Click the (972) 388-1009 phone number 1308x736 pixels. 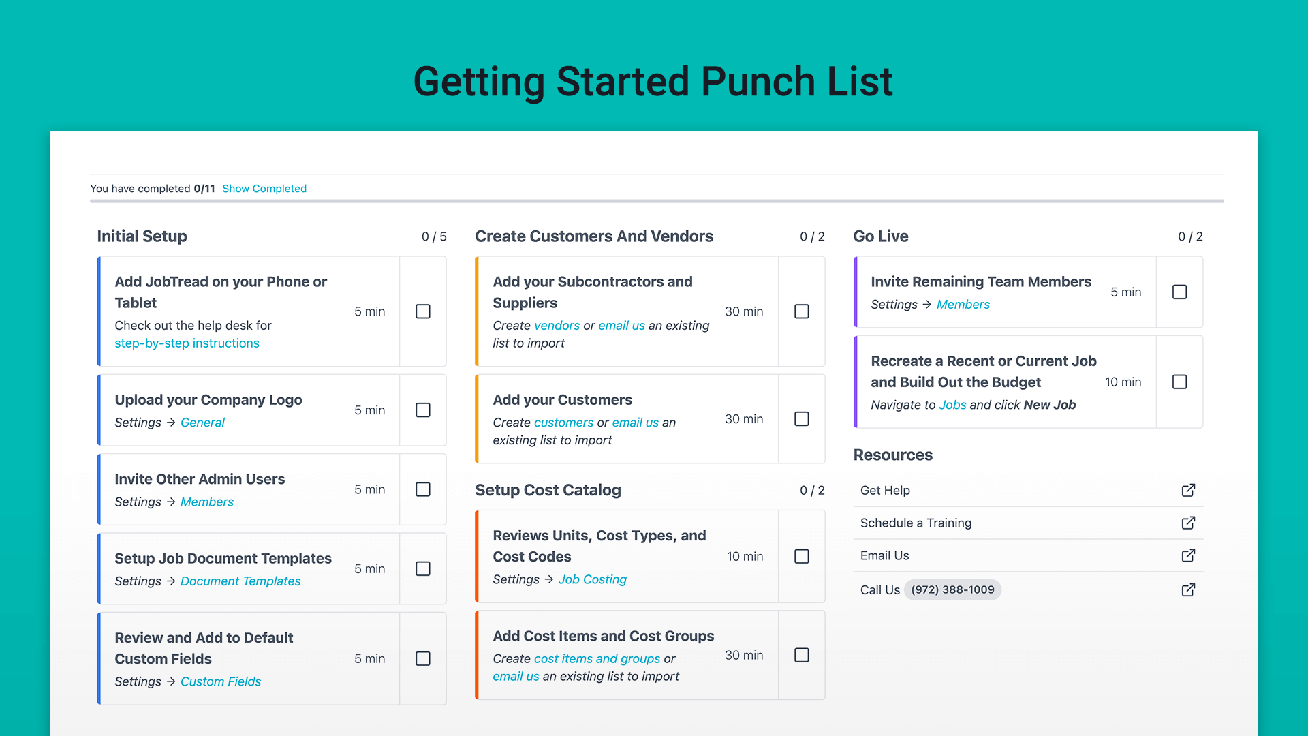pos(952,589)
